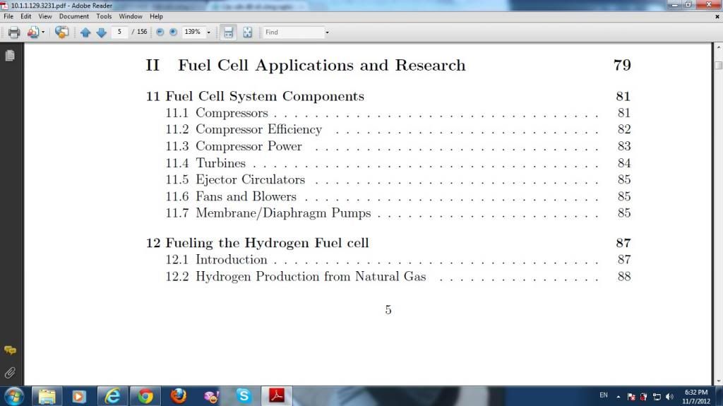Open the Comments panel in the left sidebar
The image size is (723, 406).
[10, 350]
